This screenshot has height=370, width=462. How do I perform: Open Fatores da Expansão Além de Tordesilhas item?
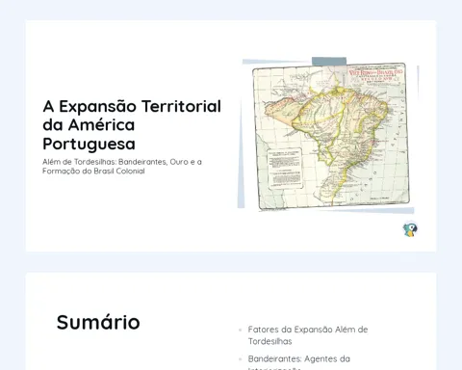coord(308,335)
